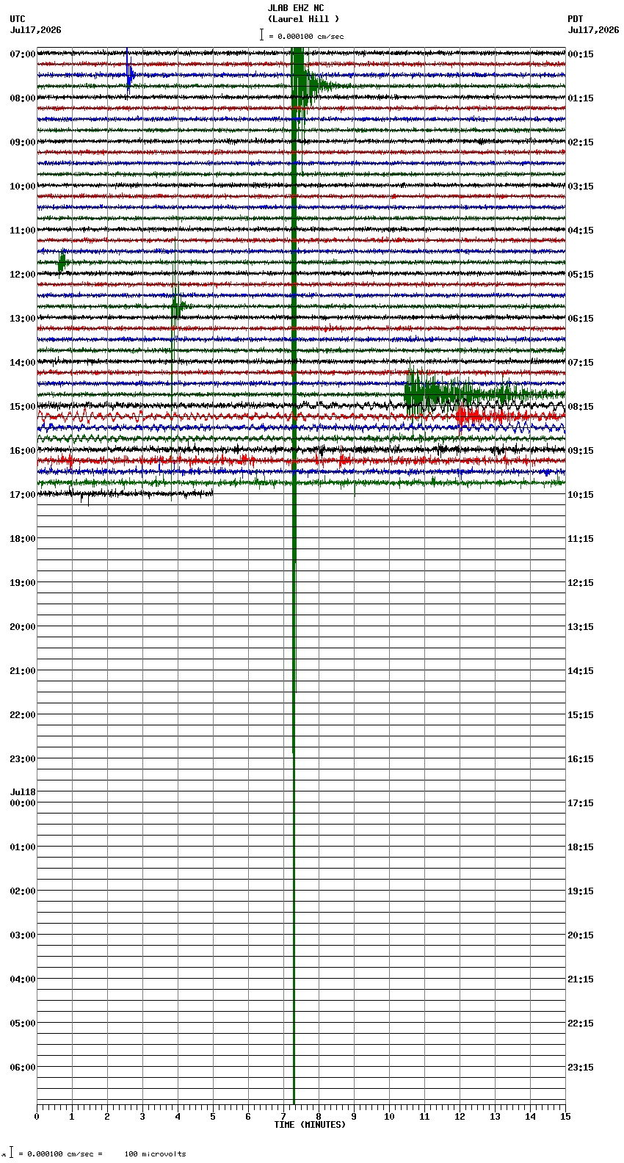Click the '23:00' UTC hour label

(x=23, y=759)
